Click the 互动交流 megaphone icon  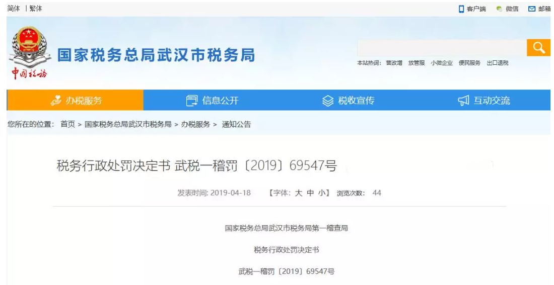pyautogui.click(x=463, y=101)
